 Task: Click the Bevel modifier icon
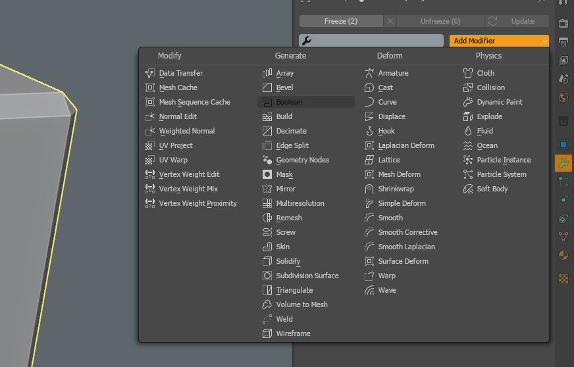click(267, 87)
